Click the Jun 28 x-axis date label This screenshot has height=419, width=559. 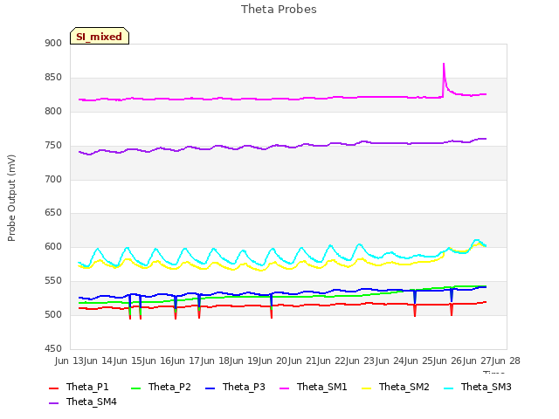point(507,361)
